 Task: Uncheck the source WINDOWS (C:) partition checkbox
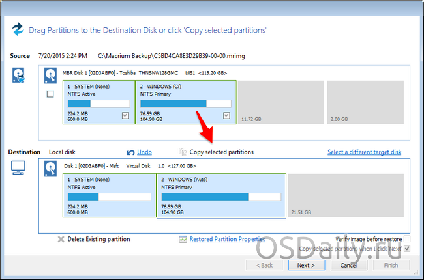[226, 116]
